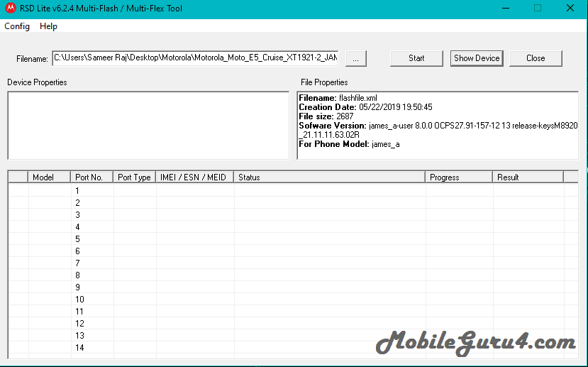Select port row number 2
Image resolution: width=588 pixels, height=367 pixels.
pos(293,202)
